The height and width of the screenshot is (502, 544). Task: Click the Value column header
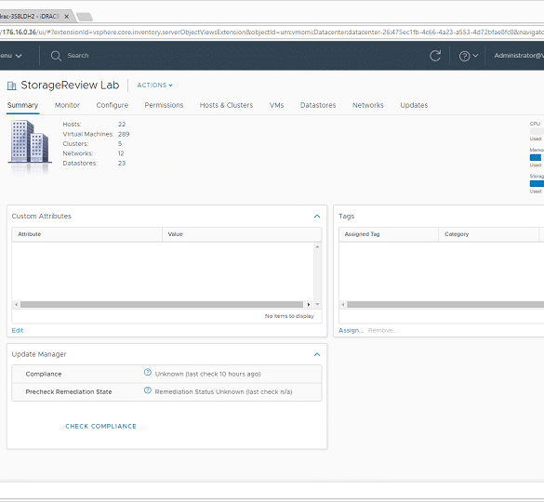(x=242, y=234)
